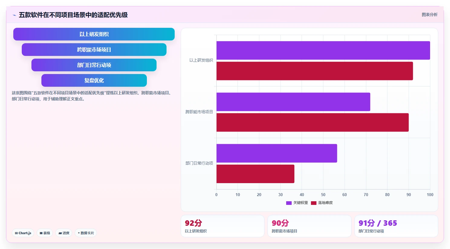Screen dimensions: 450x249
Task: Click the page title 五款软件在不同项目场景中的适配优先级
Action: coord(73,15)
